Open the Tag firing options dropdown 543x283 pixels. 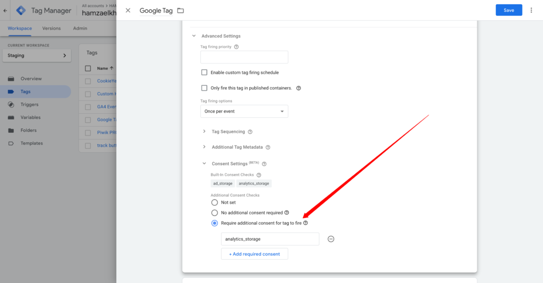[x=244, y=111]
